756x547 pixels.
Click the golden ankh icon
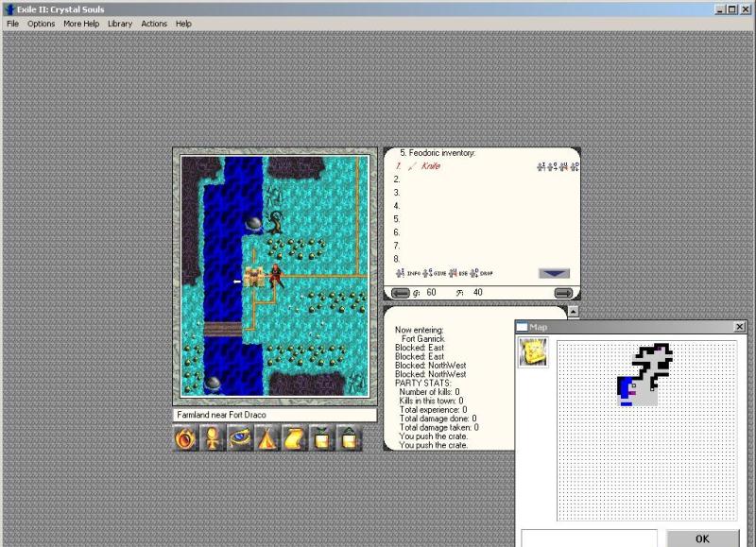click(x=214, y=439)
